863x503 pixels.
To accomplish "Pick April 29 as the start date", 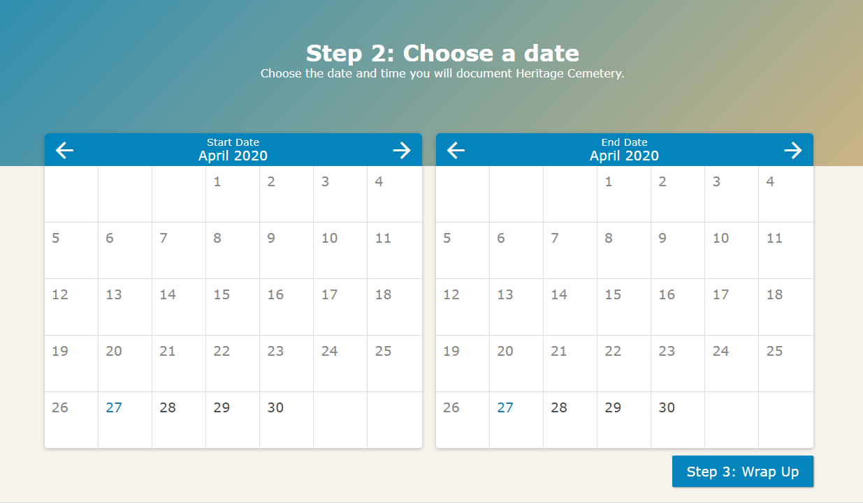I will point(233,420).
